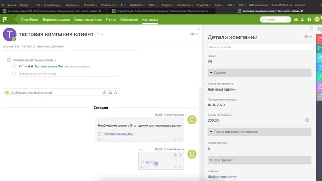The width and height of the screenshot is (322, 181).
Task: Like the Итог сделки comment
Action: [176, 139]
